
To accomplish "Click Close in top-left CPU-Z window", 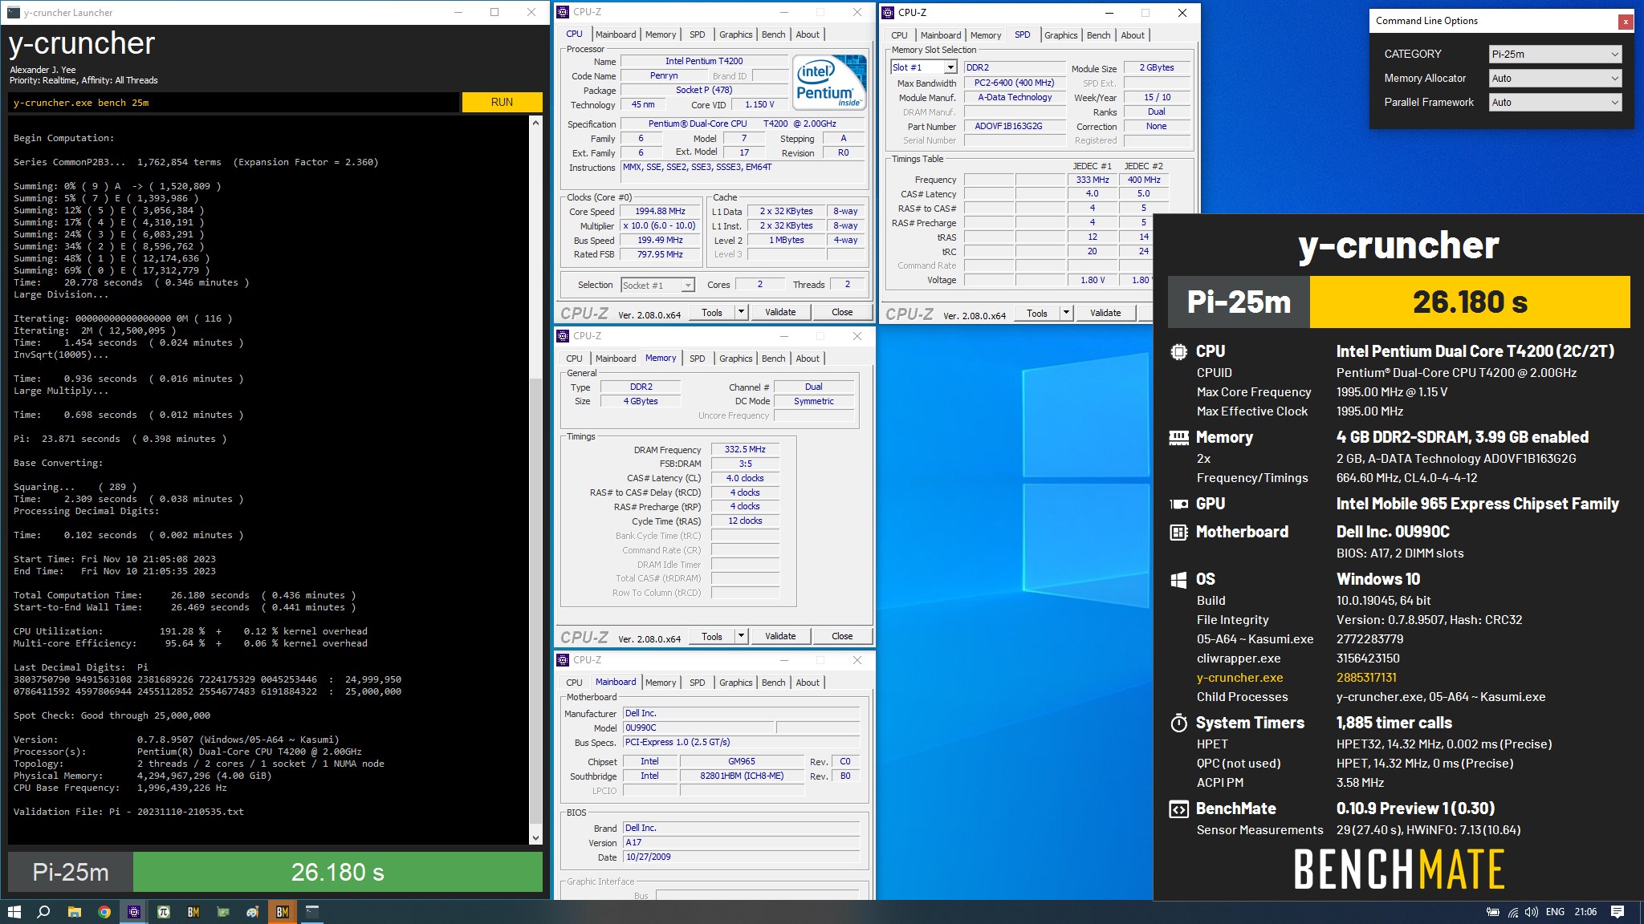I will click(842, 312).
